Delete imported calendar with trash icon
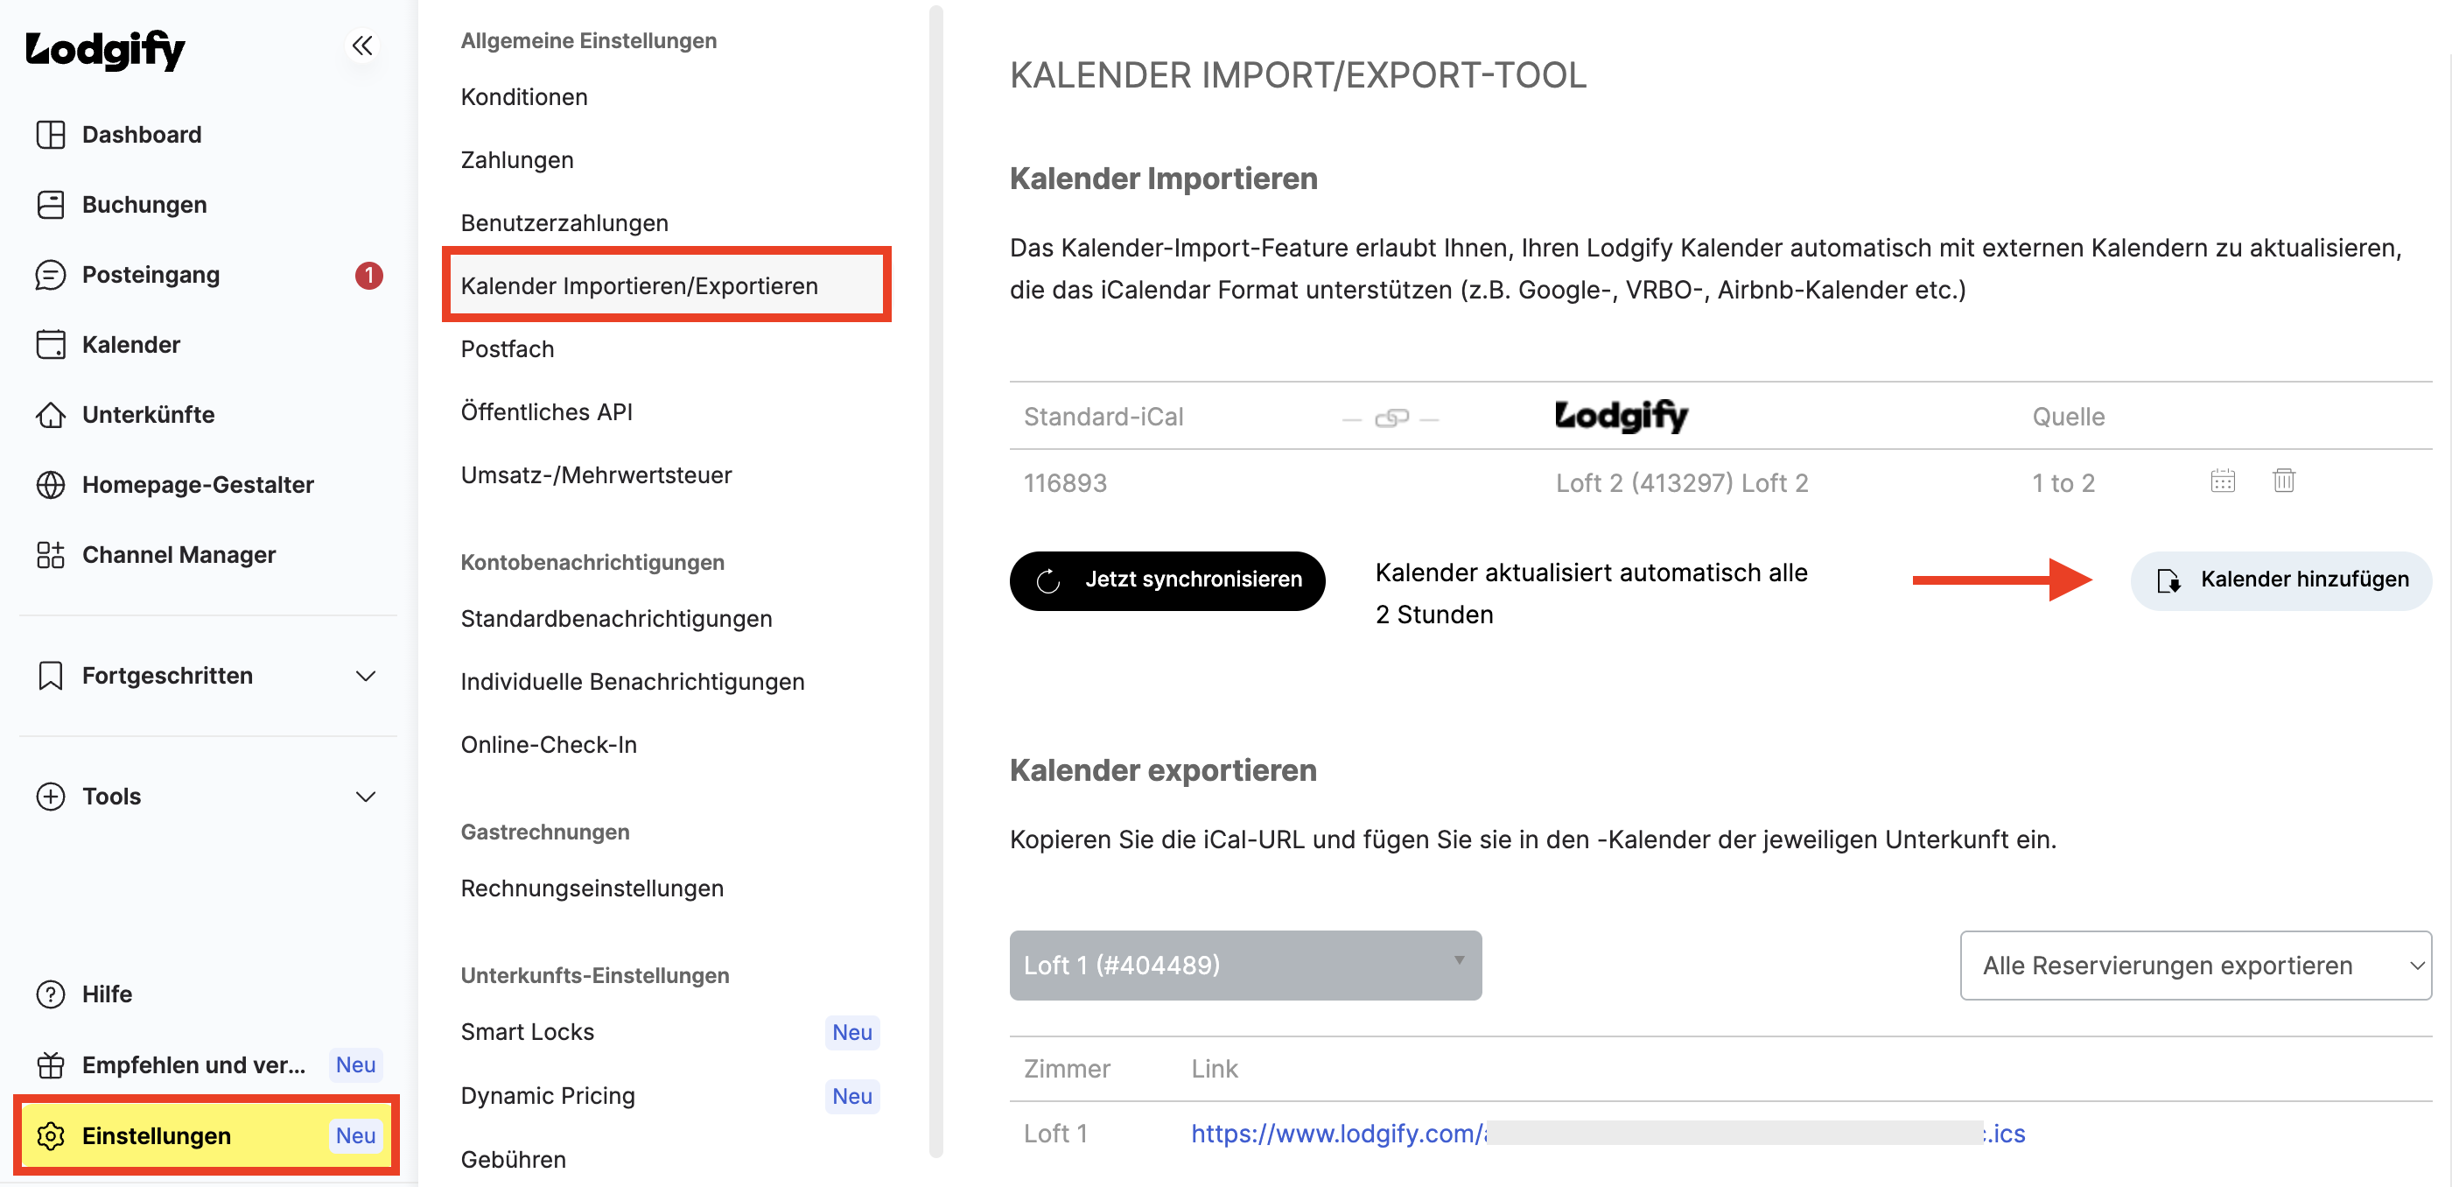The width and height of the screenshot is (2452, 1187). coord(2283,481)
